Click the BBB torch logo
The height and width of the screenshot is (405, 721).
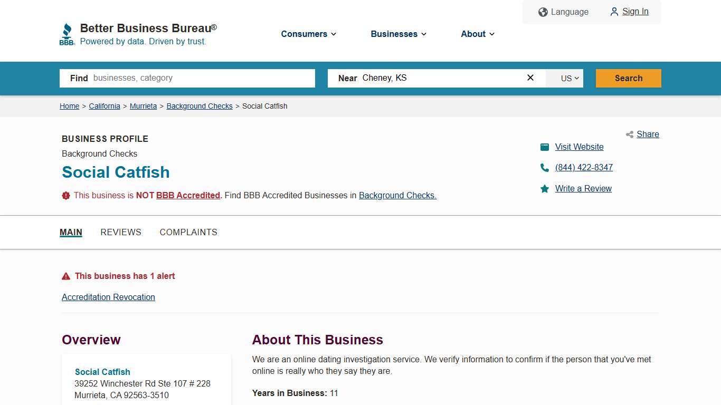(x=67, y=33)
